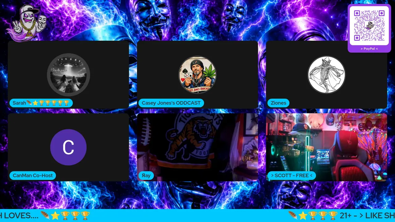Image resolution: width=395 pixels, height=222 pixels.
Task: Select SCOTT's gaming room video feed
Action: point(326,147)
